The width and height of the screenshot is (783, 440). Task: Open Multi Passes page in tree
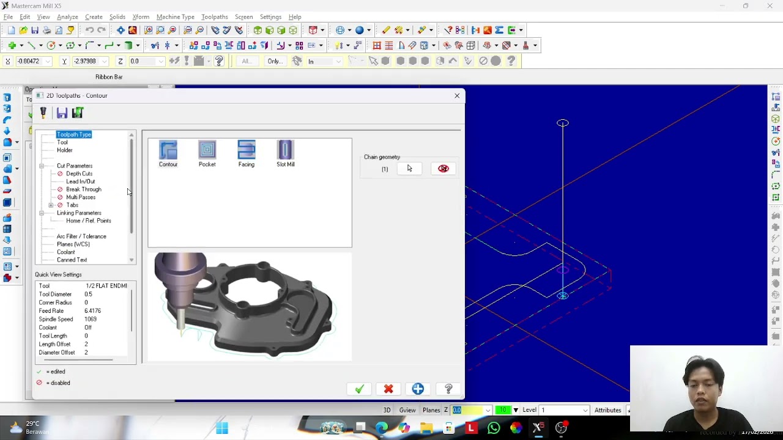(81, 197)
